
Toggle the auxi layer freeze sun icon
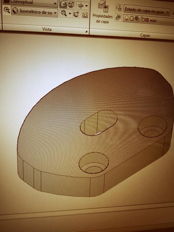[132, 19]
